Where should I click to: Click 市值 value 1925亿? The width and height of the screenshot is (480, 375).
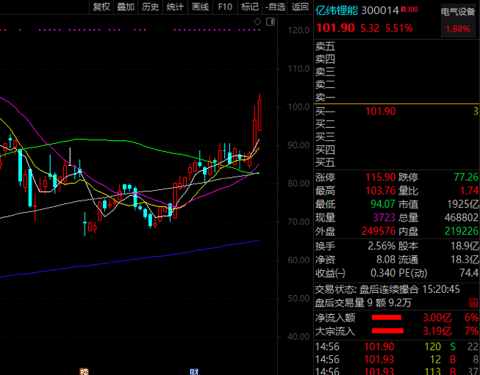(462, 204)
